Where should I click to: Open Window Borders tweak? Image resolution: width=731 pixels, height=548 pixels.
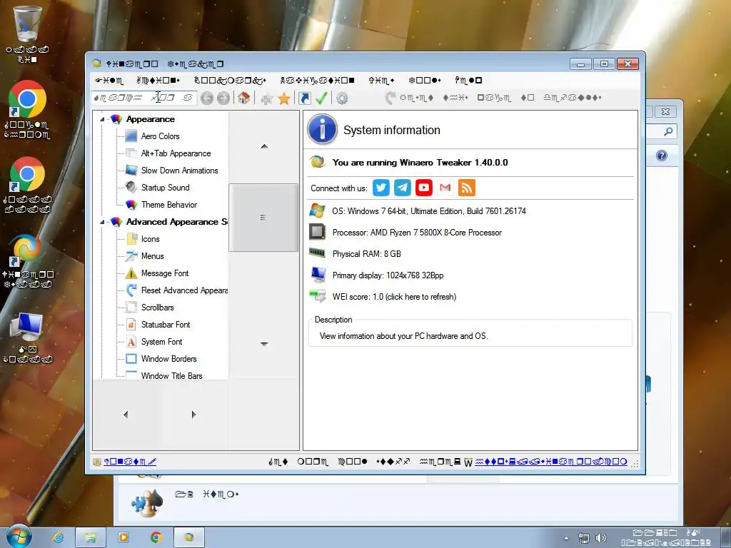point(168,359)
